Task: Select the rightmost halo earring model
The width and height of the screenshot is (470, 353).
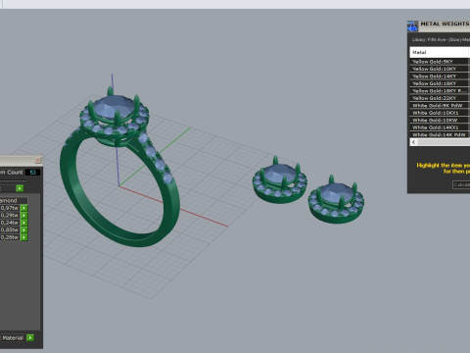Action: 336,200
